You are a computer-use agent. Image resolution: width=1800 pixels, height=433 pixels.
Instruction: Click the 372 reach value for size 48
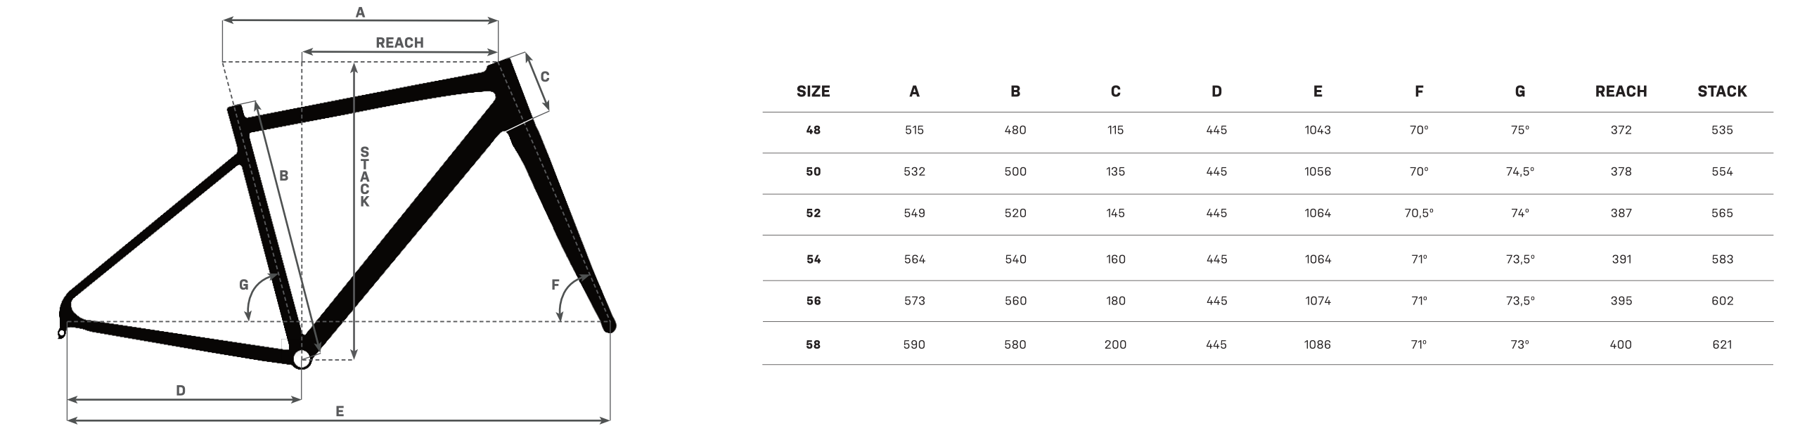pos(1621,130)
